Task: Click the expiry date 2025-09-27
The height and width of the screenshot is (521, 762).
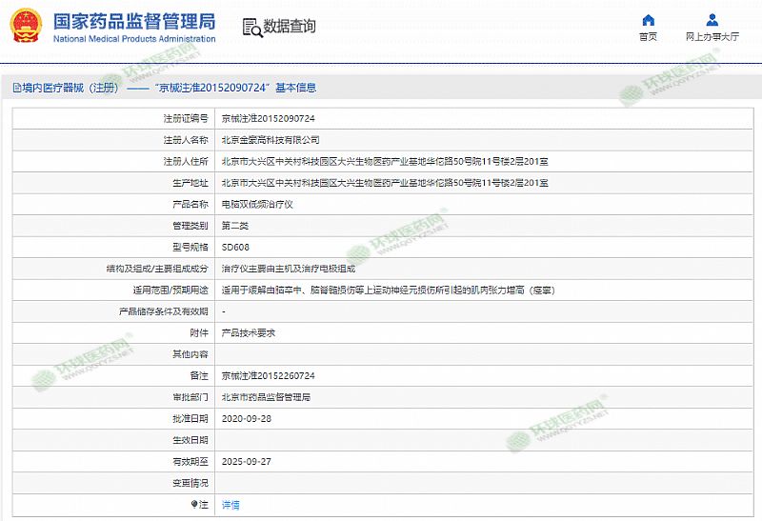Action: [x=246, y=461]
